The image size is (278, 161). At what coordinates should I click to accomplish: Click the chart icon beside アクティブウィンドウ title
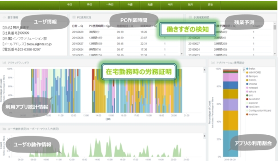[4, 63]
